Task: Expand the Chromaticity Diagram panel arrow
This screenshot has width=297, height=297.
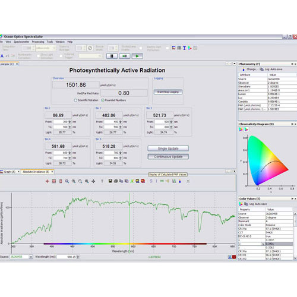Action: [292, 124]
